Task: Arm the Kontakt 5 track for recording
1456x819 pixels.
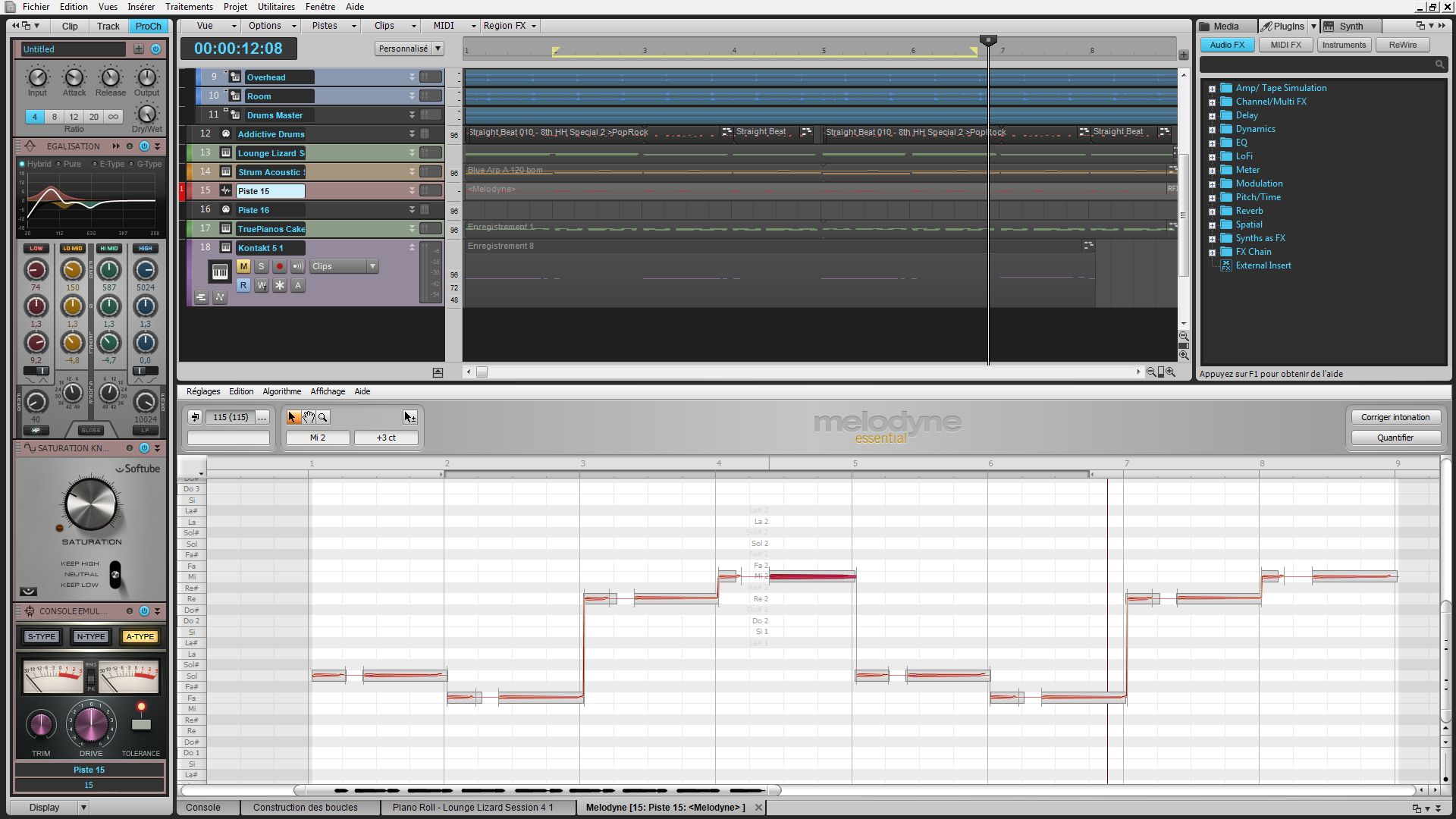Action: tap(280, 267)
